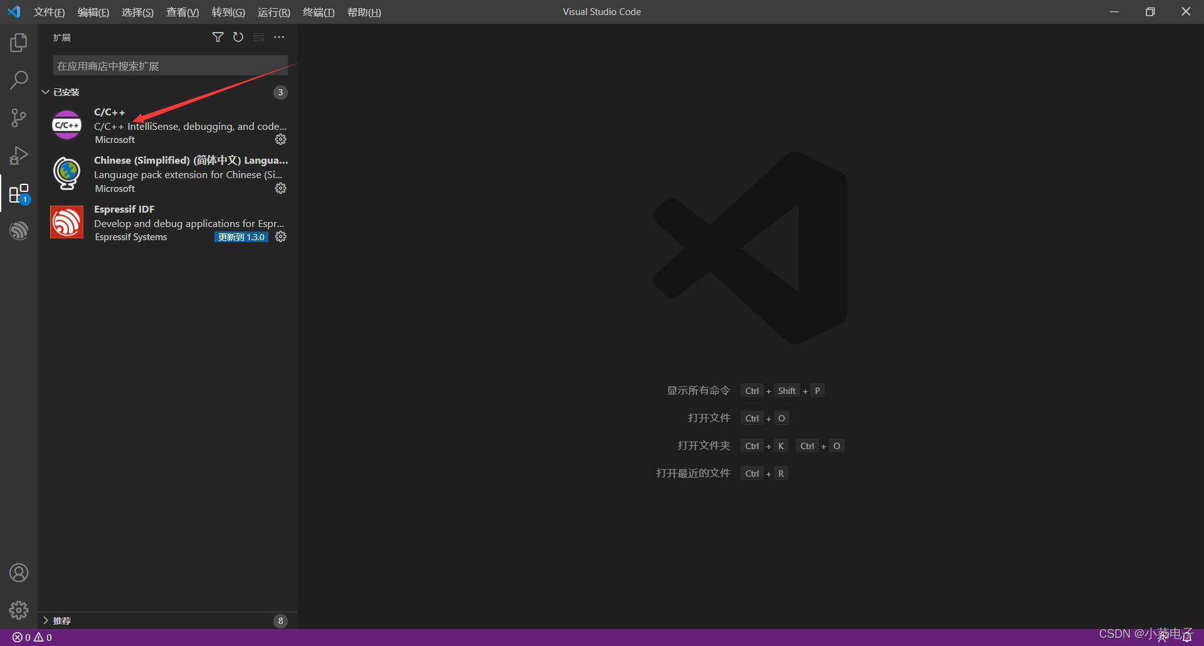Refresh the extensions list
Screen dimensions: 1204x646
click(238, 37)
